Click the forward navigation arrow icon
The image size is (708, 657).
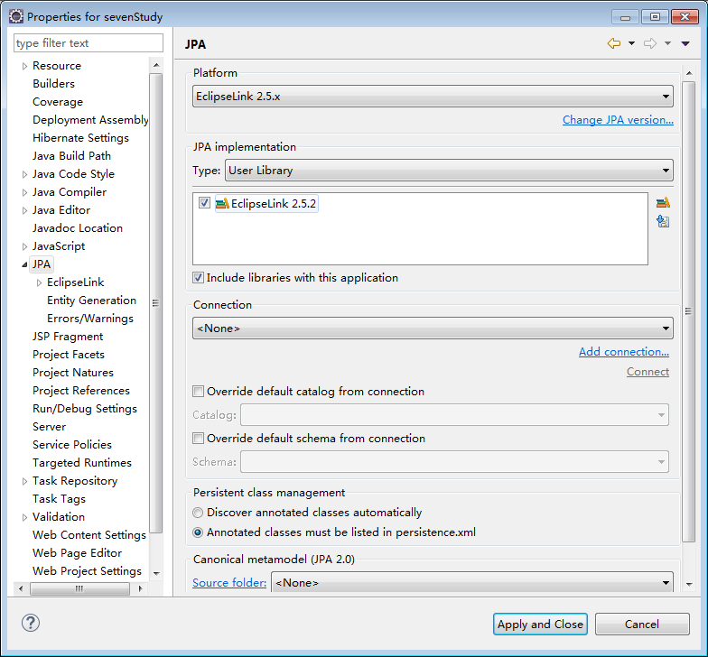pos(650,43)
